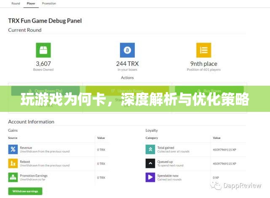Click the Revenue row label
This screenshot has width=270, height=198.
coord(26,148)
